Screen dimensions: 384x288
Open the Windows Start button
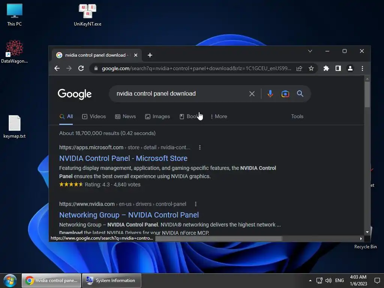pos(10,280)
